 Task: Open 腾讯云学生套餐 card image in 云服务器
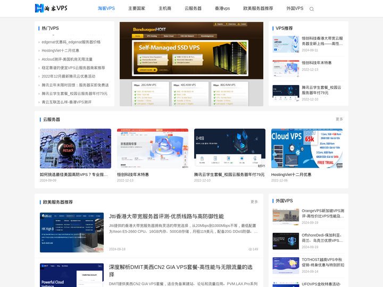pyautogui.click(x=230, y=148)
